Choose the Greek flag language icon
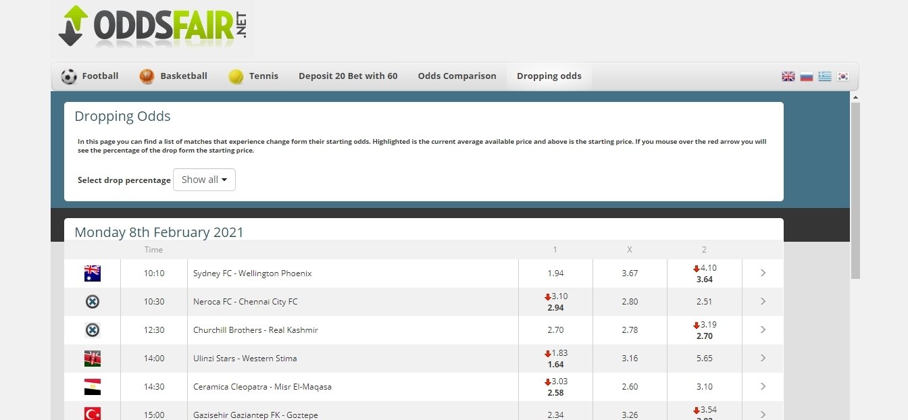The image size is (908, 420). (x=824, y=76)
